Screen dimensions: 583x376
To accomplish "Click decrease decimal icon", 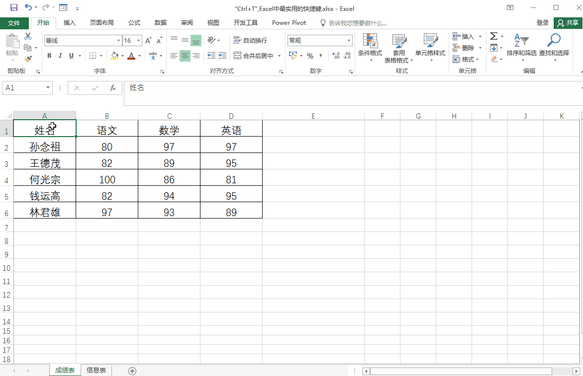I will point(347,56).
